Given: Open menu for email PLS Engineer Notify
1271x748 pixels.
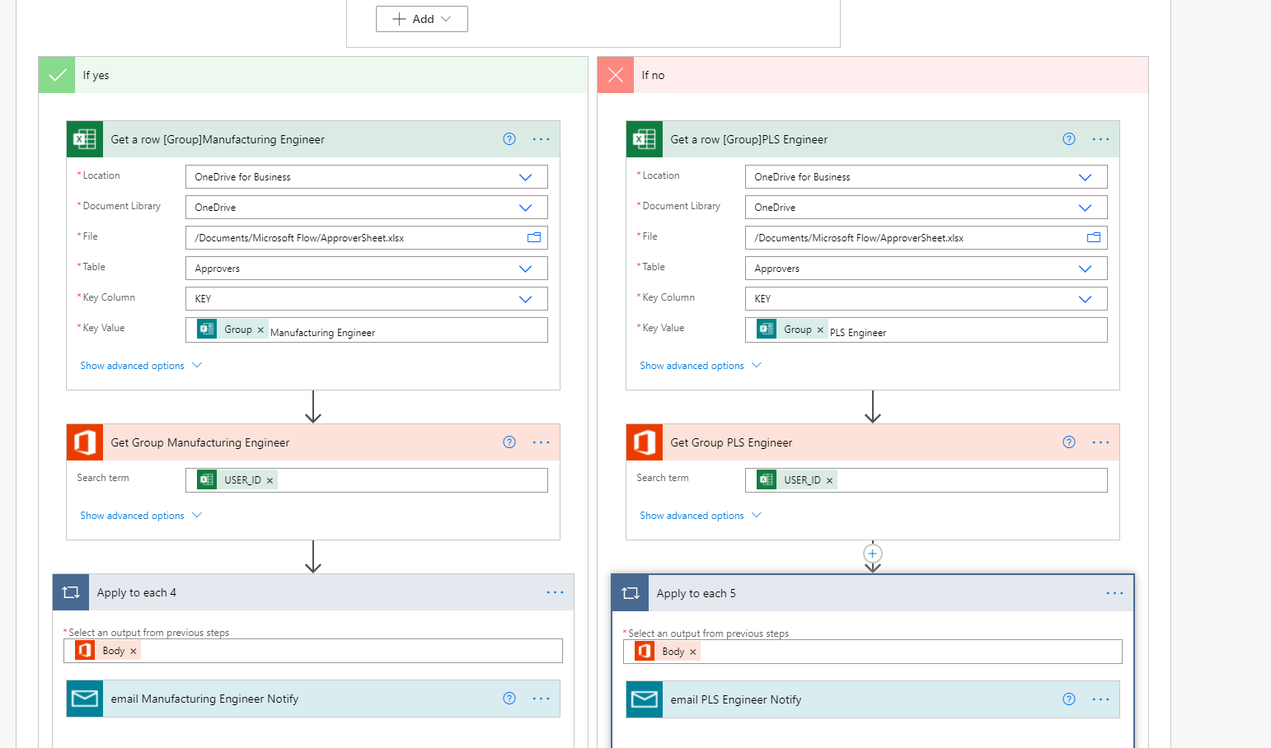Looking at the screenshot, I should (x=1100, y=699).
